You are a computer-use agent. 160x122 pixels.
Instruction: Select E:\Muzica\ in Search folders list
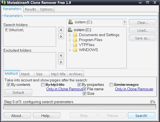click(15, 30)
